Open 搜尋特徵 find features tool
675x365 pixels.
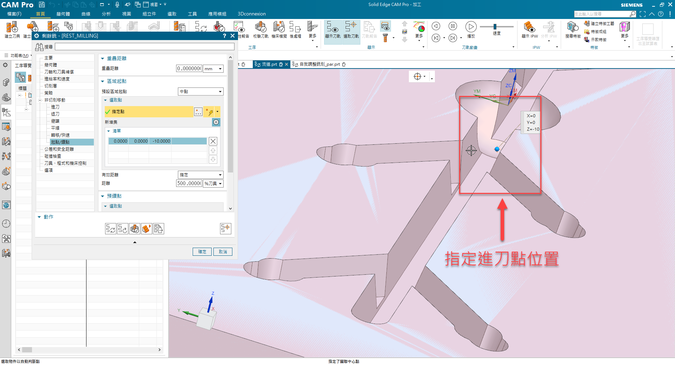tap(573, 30)
